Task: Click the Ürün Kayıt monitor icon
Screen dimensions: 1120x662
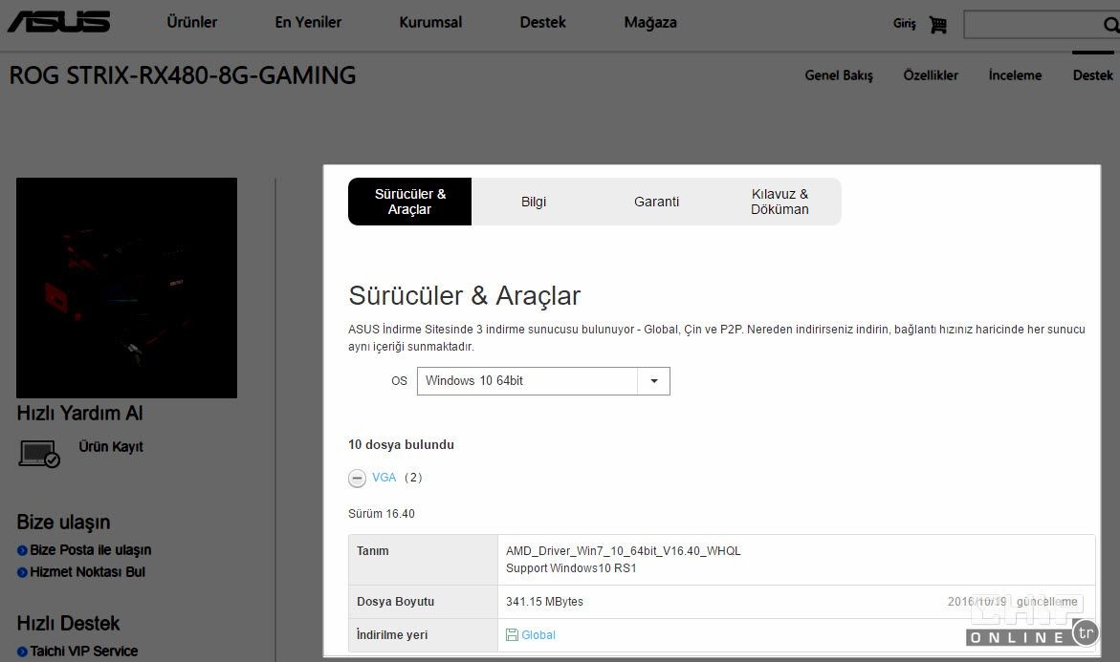Action: coord(40,452)
